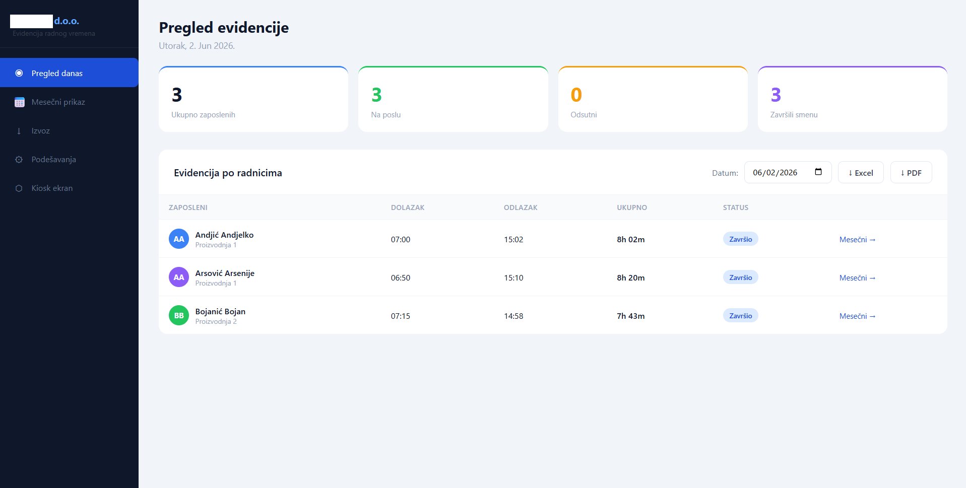Click the UKUPNO column header
966x488 pixels.
[x=632, y=207]
